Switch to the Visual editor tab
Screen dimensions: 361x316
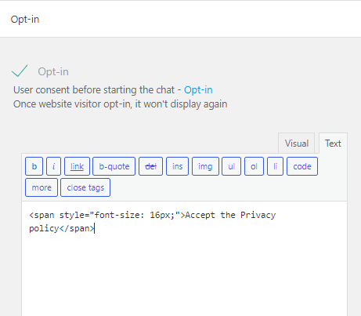[297, 143]
